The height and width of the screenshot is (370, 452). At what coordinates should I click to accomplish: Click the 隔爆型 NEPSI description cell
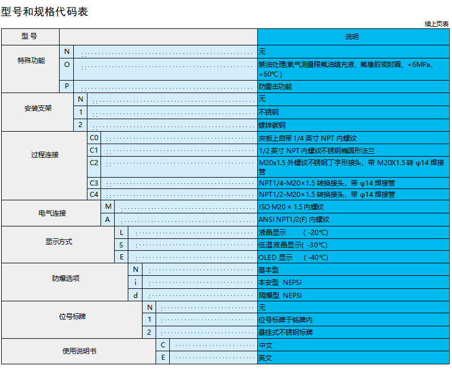(352, 295)
